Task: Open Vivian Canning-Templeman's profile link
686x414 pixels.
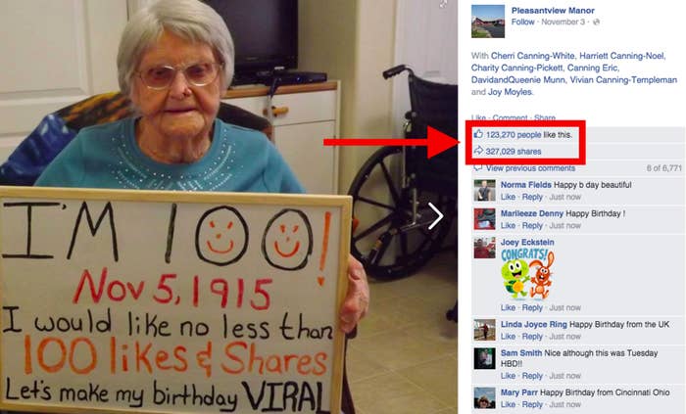Action: click(623, 79)
